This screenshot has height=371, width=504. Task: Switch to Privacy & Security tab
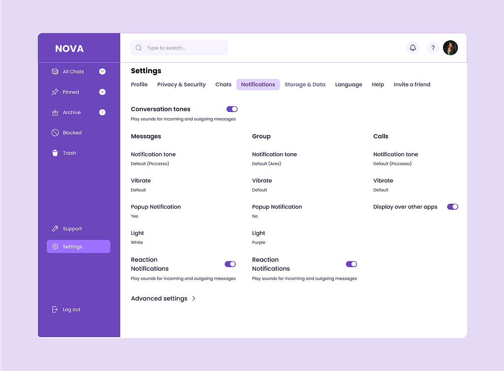click(181, 85)
